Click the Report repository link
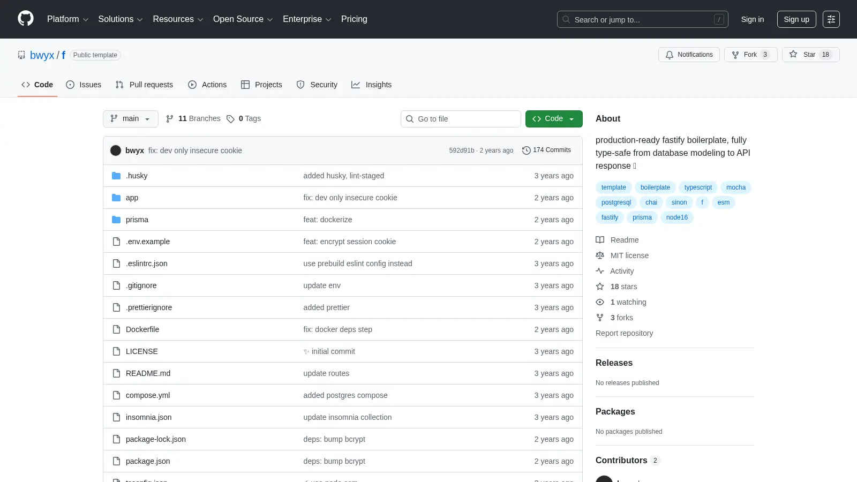Image resolution: width=857 pixels, height=482 pixels. point(624,333)
